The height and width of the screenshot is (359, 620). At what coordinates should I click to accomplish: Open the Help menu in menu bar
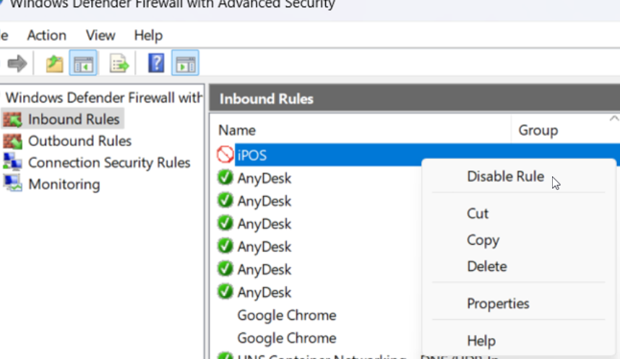(148, 35)
